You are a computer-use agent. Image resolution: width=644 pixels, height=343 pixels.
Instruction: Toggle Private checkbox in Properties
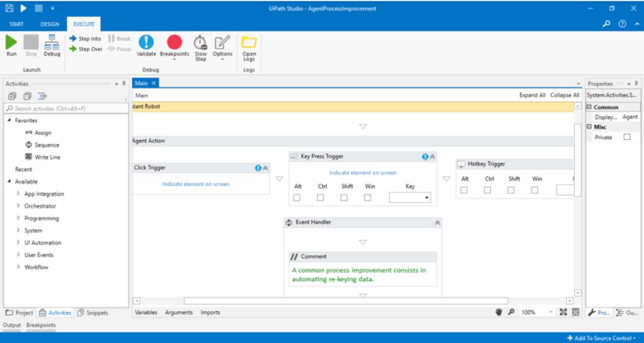coord(627,137)
